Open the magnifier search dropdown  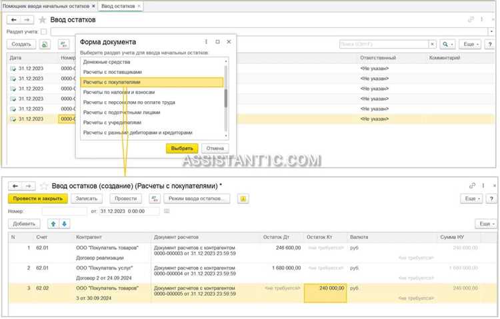point(447,45)
